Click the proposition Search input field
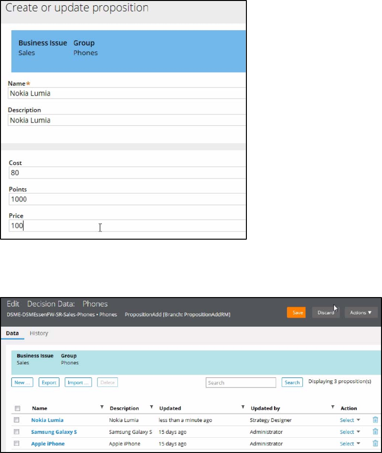Screen dimensions: 382x453 (241, 383)
